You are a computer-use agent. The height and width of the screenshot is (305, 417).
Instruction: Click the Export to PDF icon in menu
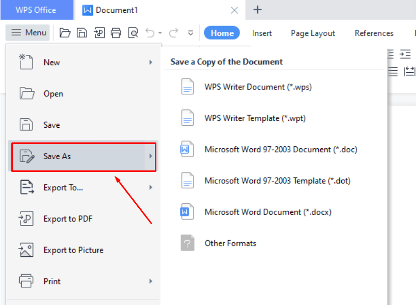26,219
